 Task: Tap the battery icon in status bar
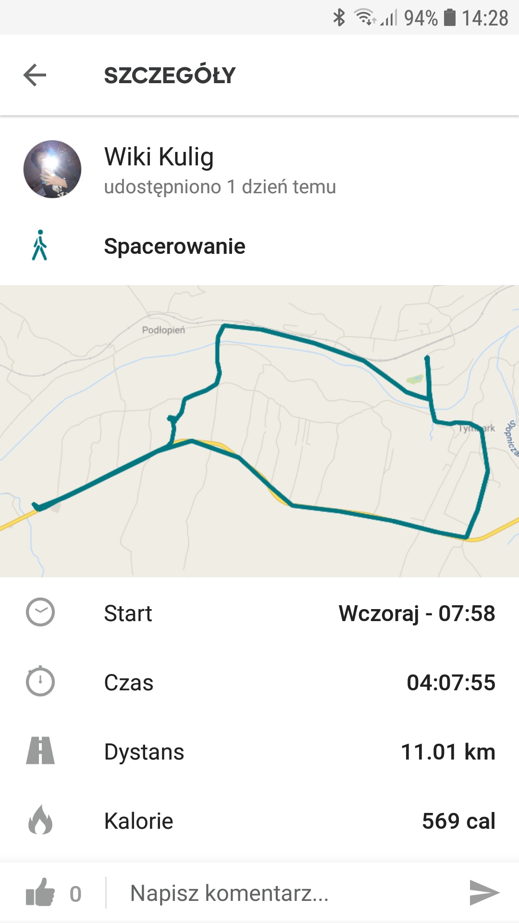(x=449, y=18)
